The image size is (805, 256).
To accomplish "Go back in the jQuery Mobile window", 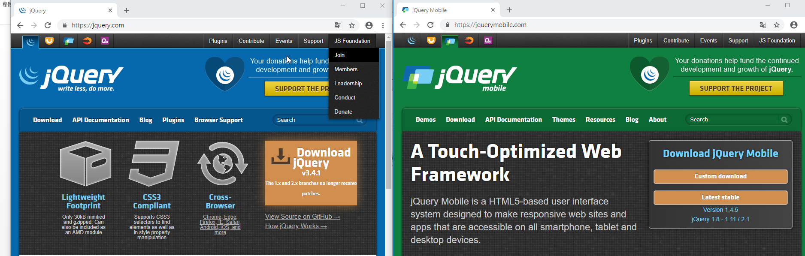I will click(x=403, y=25).
